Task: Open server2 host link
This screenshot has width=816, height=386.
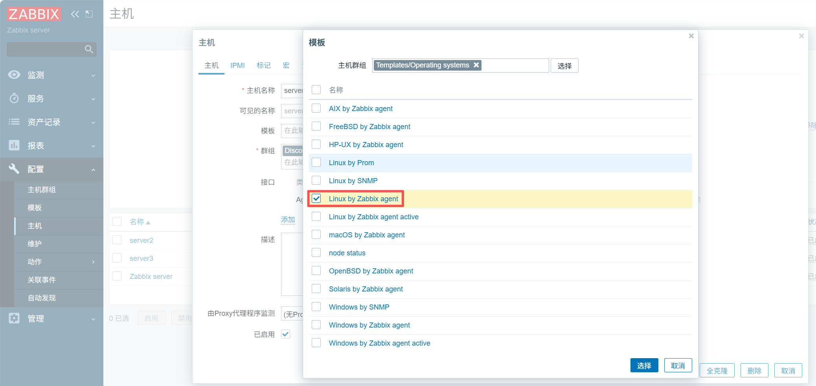Action: (x=142, y=240)
